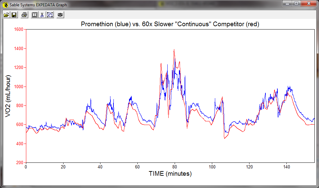Click the 60 tick label on the time axis
This screenshot has width=319, height=188.
pos(137,167)
